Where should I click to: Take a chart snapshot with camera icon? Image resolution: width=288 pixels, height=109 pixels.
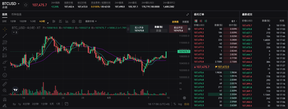[x=73, y=21]
